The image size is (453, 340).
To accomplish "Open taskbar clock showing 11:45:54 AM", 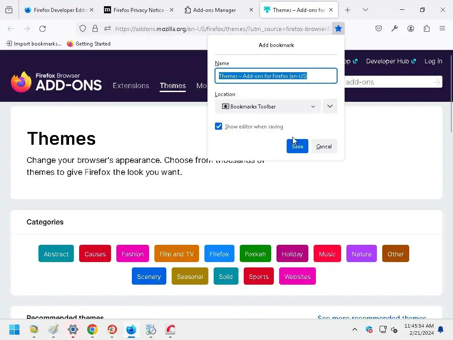I will pos(419,329).
